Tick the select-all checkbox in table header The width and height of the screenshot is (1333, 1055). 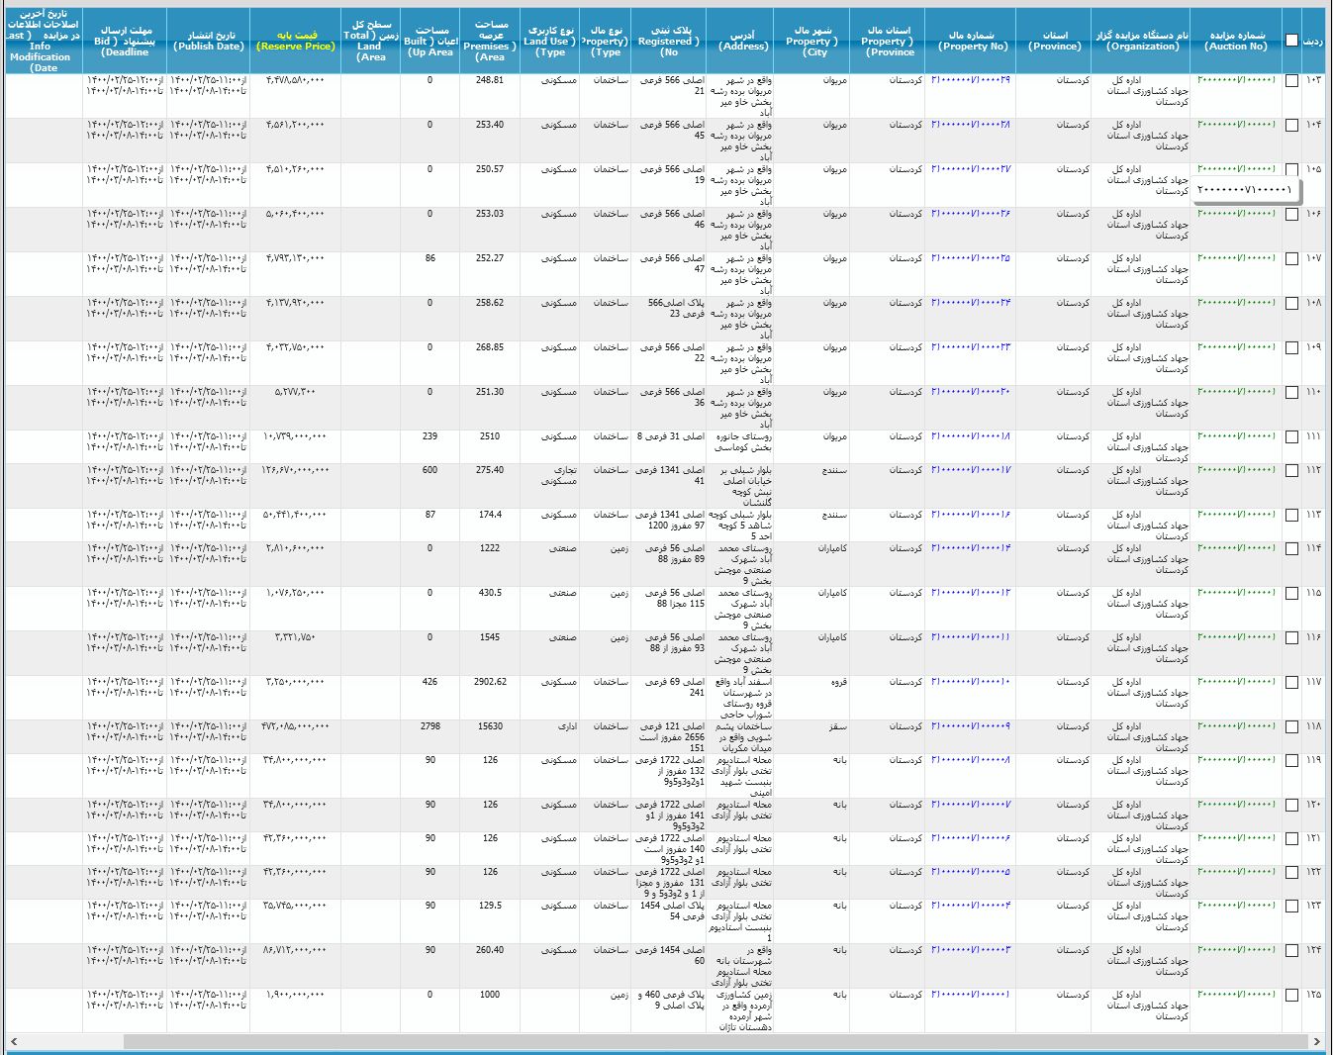pos(1291,41)
